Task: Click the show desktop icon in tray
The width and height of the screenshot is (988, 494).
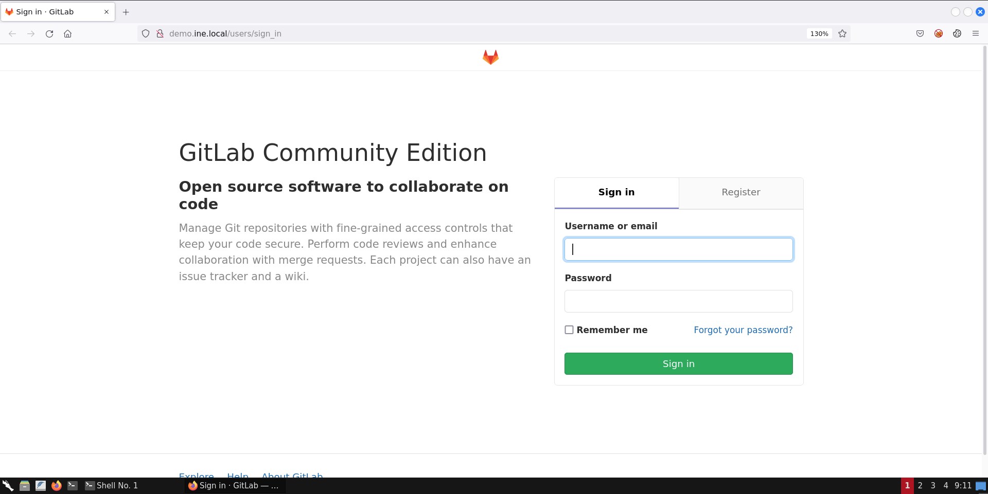Action: point(981,486)
